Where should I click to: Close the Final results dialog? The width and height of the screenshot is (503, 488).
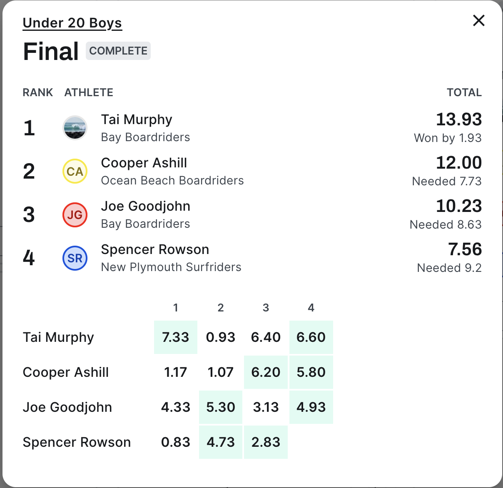click(x=479, y=20)
